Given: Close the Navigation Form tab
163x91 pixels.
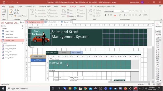Looking at the screenshot, I should [x=42, y=22].
